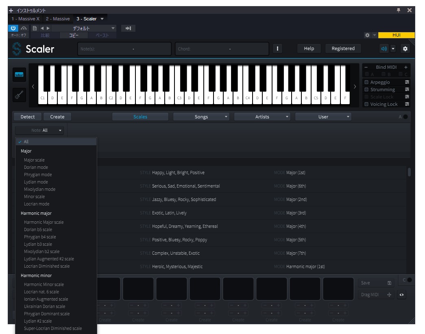
Task: Enable the Voicing Lock checkbox
Action: (x=366, y=104)
